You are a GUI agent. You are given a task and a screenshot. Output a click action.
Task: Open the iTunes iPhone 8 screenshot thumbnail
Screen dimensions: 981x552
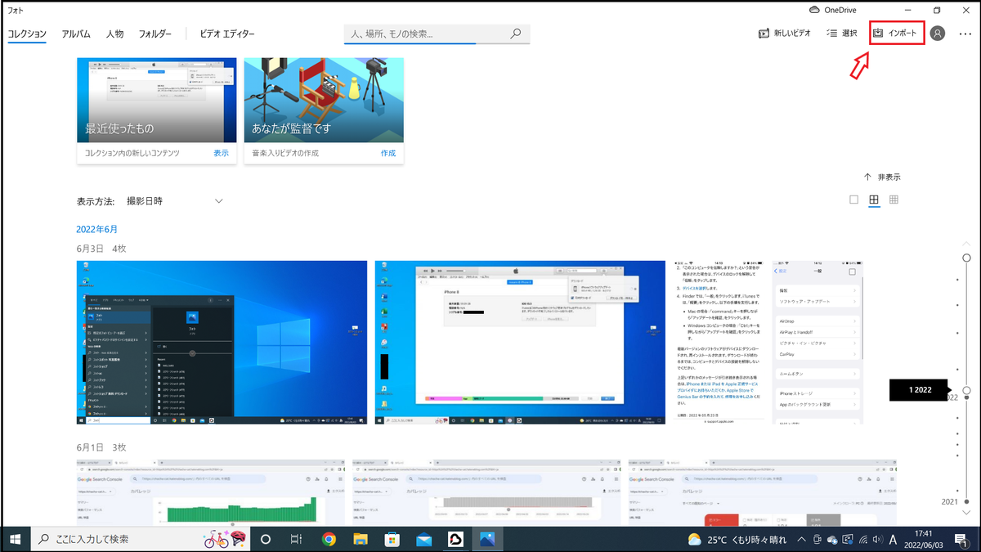pos(520,342)
